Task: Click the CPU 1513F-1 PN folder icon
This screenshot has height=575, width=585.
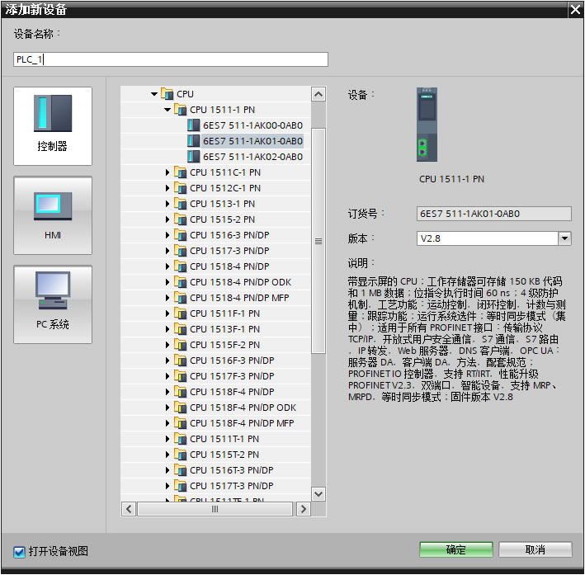Action: click(x=180, y=328)
